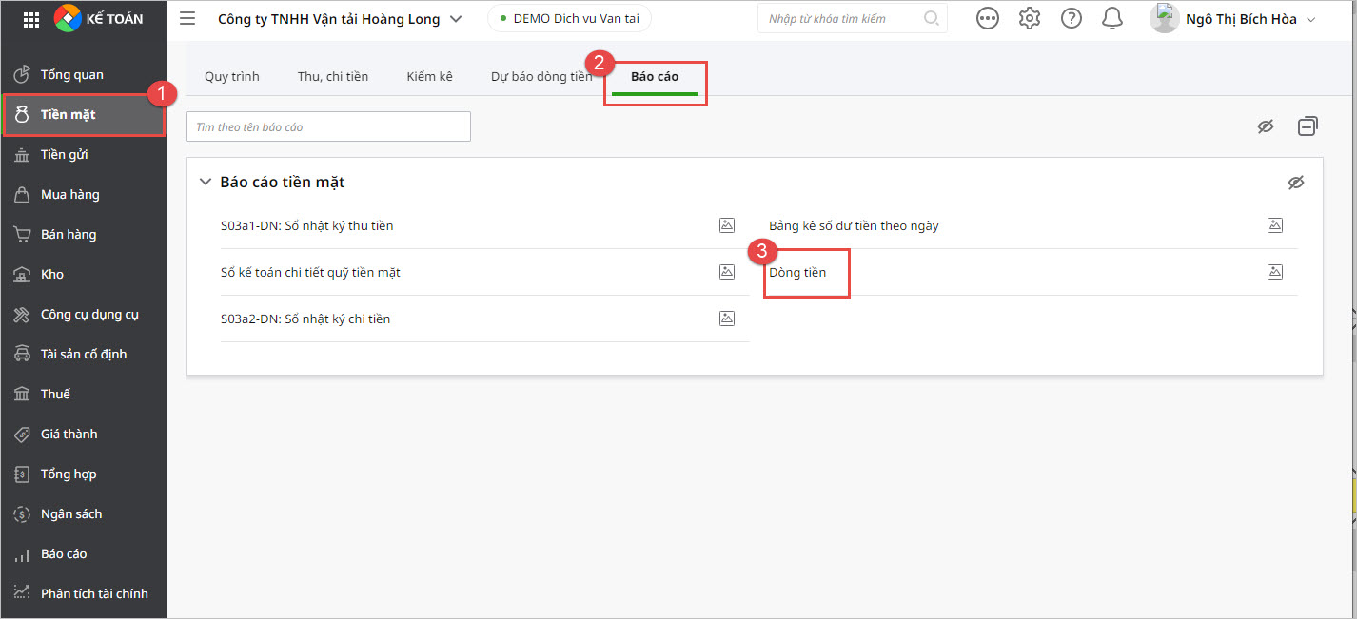Hide the Báo cáo tiền mặt group
The width and height of the screenshot is (1357, 619).
tap(1295, 183)
